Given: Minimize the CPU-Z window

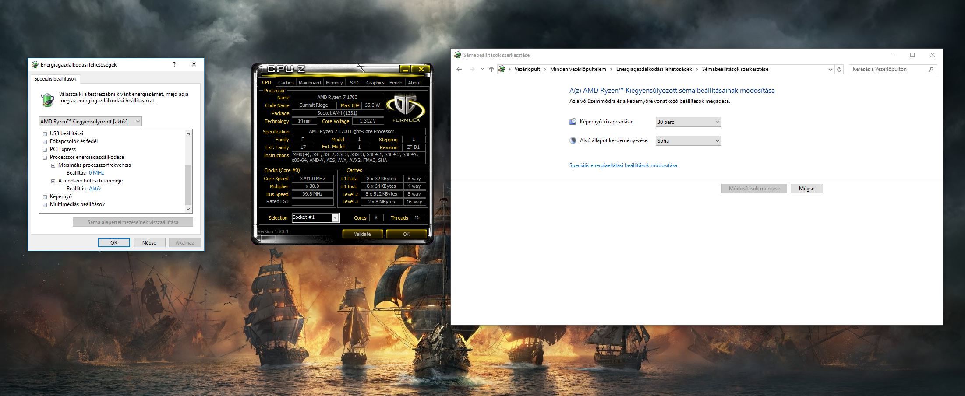Looking at the screenshot, I should [405, 69].
